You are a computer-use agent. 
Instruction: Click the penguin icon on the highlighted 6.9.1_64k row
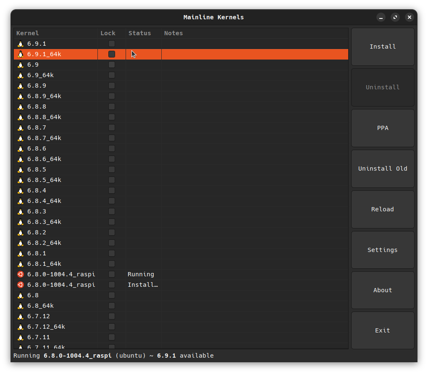tap(21, 54)
